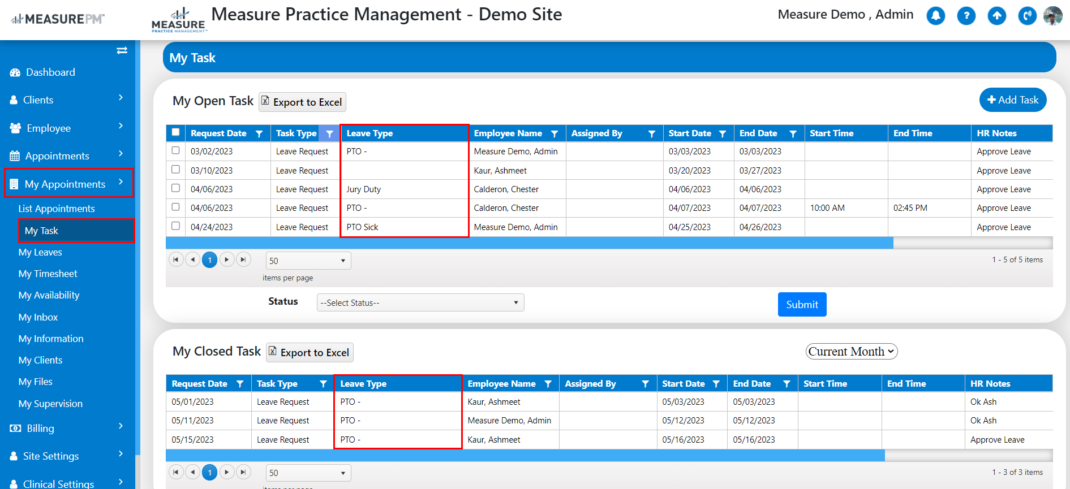
Task: Go to first page in Closed Task pager
Action: (x=176, y=471)
